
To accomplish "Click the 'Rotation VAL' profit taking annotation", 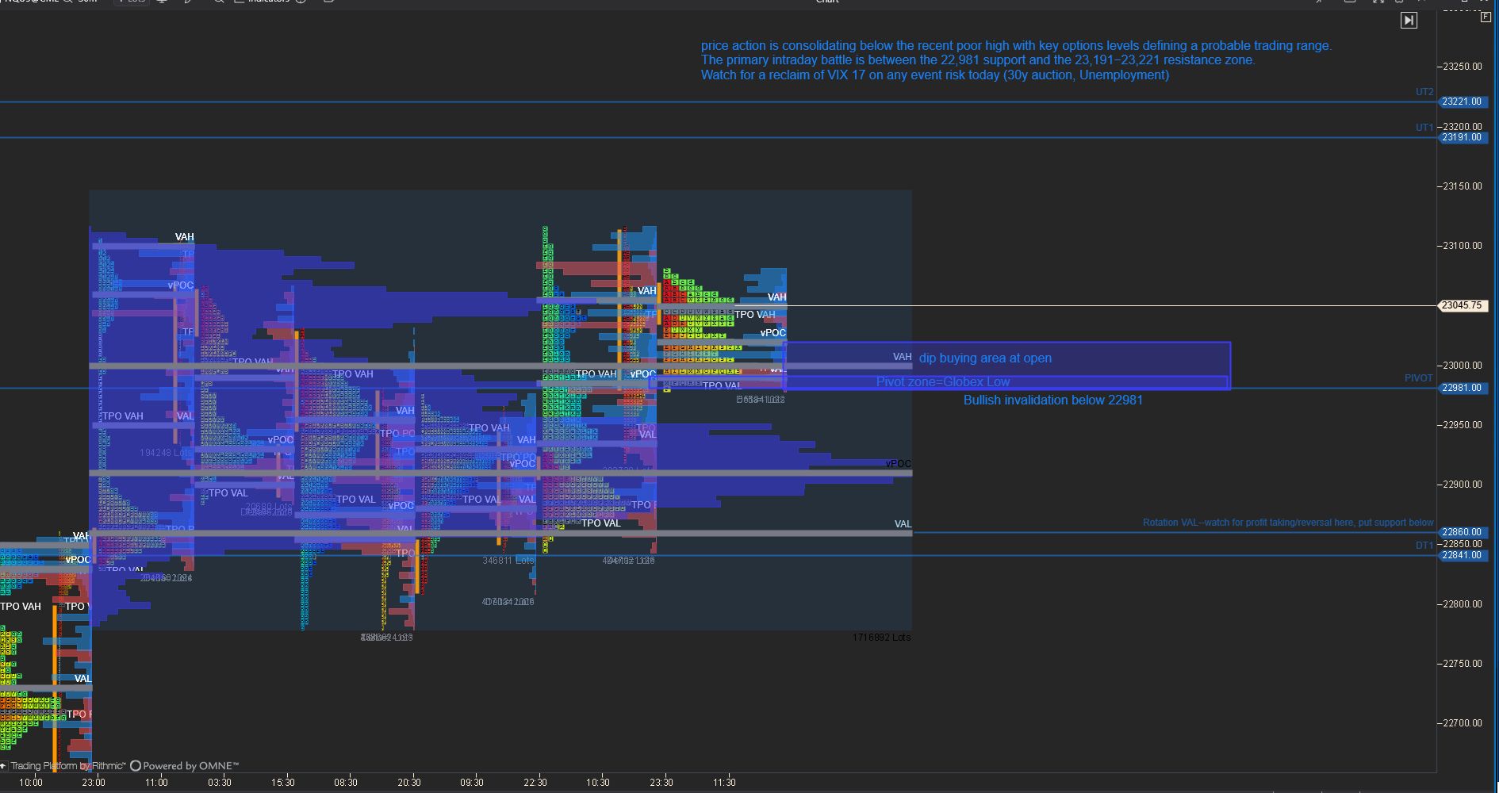I will click(1288, 523).
